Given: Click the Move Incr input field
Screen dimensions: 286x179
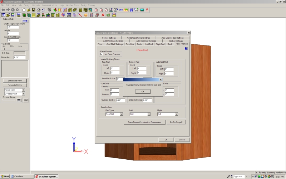Looking at the screenshot, I should pyautogui.click(x=20, y=57).
